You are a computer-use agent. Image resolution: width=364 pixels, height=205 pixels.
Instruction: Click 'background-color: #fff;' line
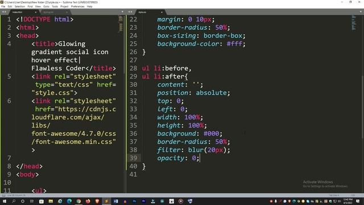(201, 44)
